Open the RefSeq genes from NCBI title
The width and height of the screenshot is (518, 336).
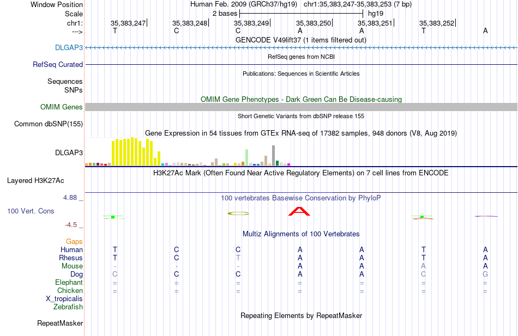tap(301, 57)
